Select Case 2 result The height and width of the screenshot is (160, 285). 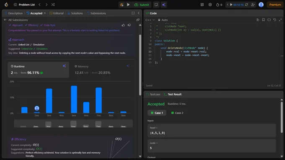click(177, 113)
